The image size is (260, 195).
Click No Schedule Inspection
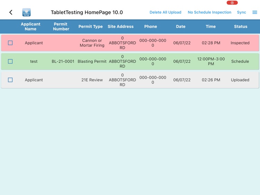click(209, 12)
